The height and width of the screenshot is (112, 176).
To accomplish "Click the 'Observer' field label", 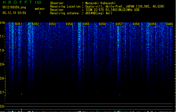I will (57, 3).
